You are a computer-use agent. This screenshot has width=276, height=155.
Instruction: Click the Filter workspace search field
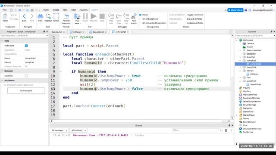[254, 36]
